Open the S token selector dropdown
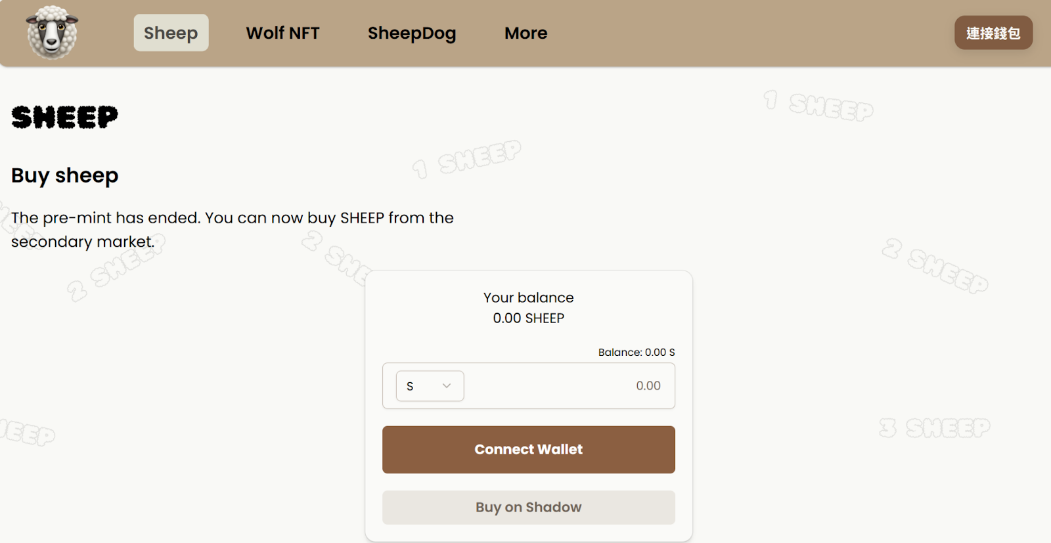This screenshot has height=543, width=1051. coord(430,386)
